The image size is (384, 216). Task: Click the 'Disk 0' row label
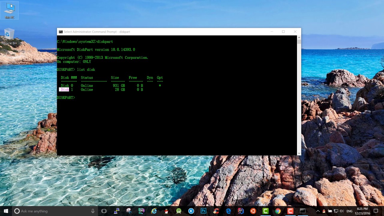point(67,85)
